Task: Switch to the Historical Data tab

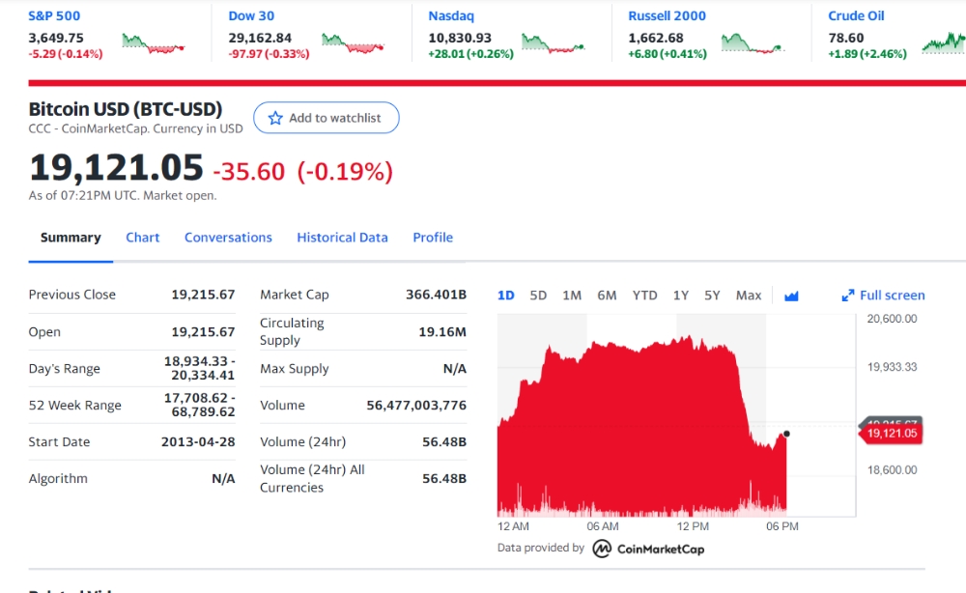Action: click(342, 238)
